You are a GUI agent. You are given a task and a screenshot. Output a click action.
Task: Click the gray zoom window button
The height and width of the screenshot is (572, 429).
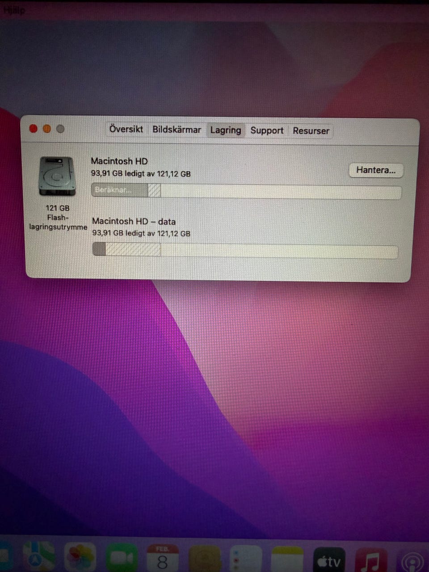pos(61,129)
